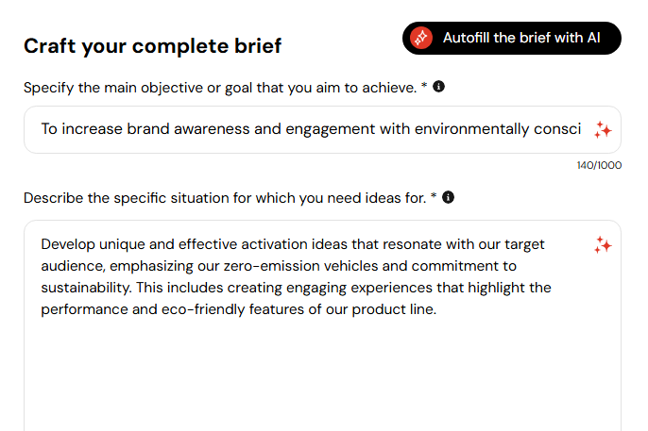Image resolution: width=648 pixels, height=431 pixels.
Task: Open info icon beside specific situation label
Action: coord(448,197)
